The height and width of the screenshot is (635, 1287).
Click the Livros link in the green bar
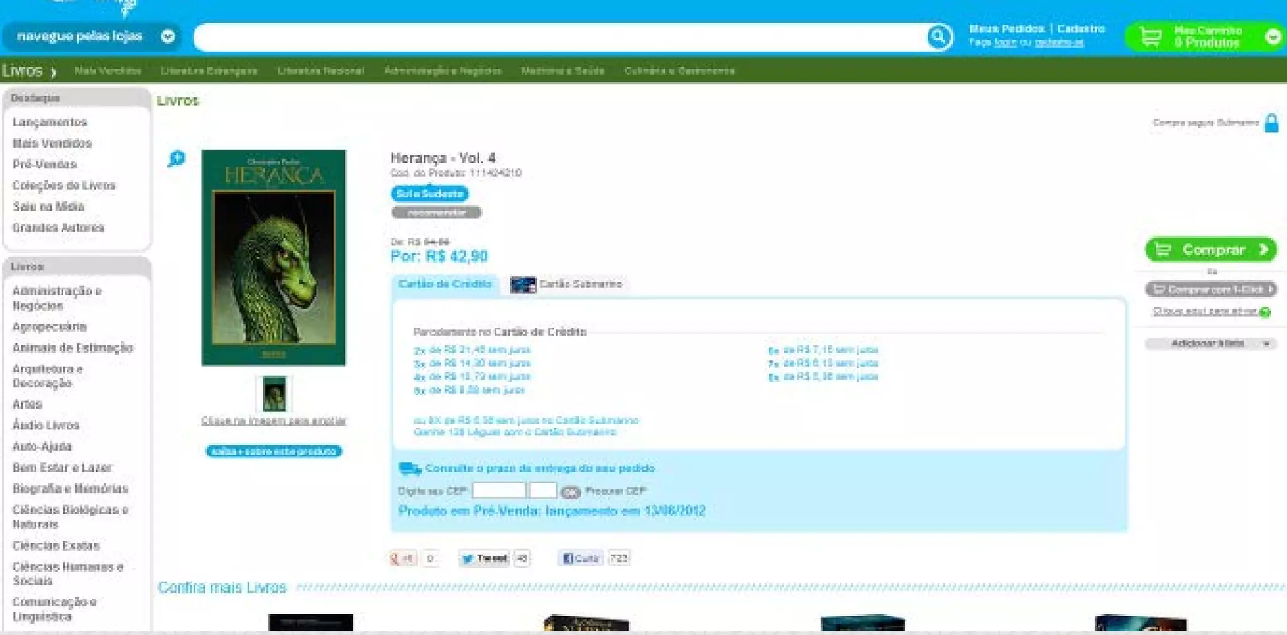point(22,70)
